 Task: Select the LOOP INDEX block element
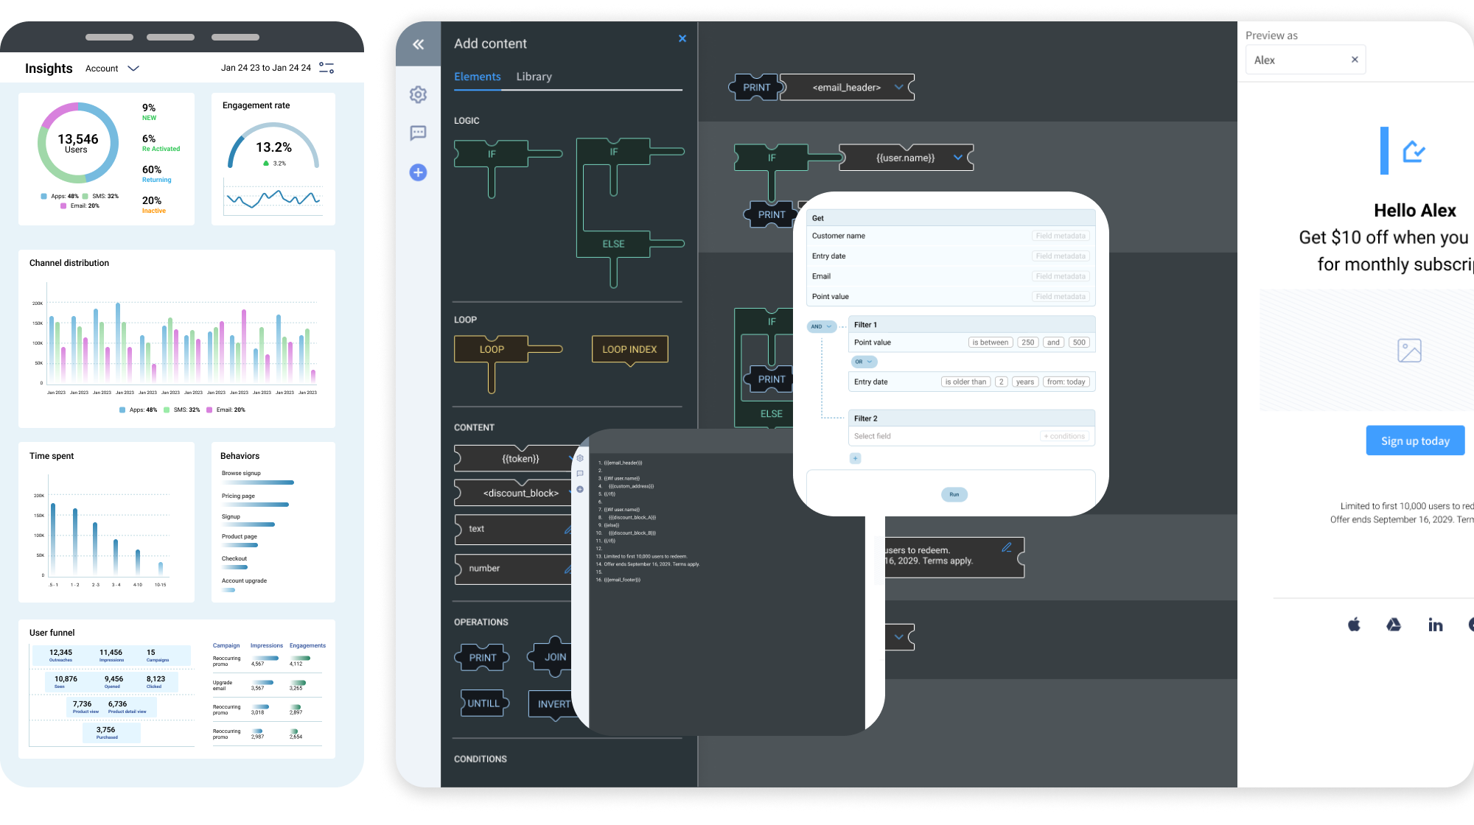pos(630,350)
